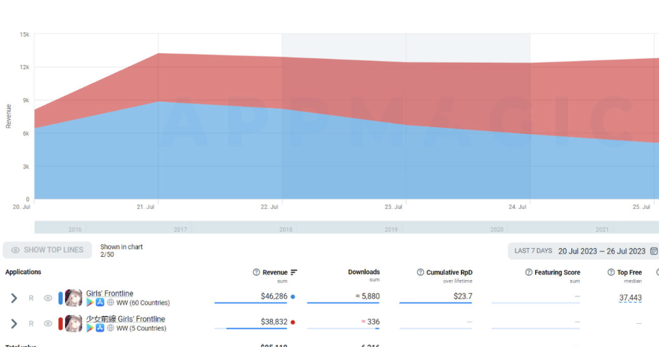
Task: Click help icon beside Top Free
Action: [x=611, y=273]
